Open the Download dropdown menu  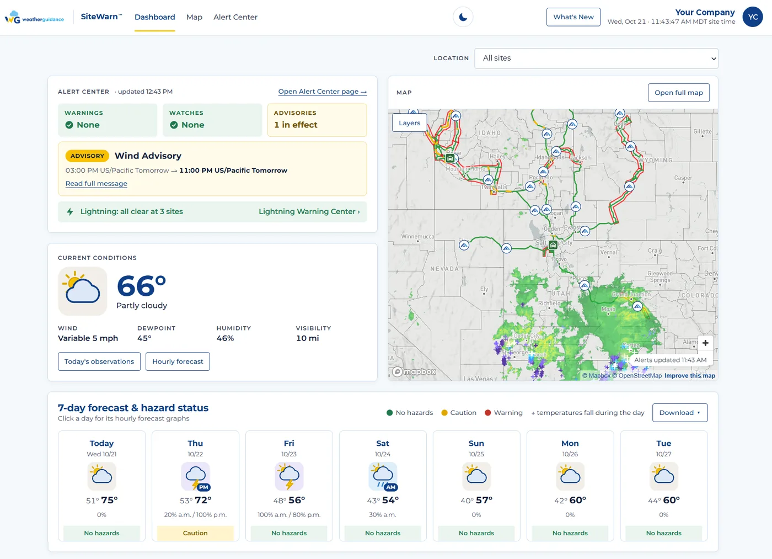point(680,413)
